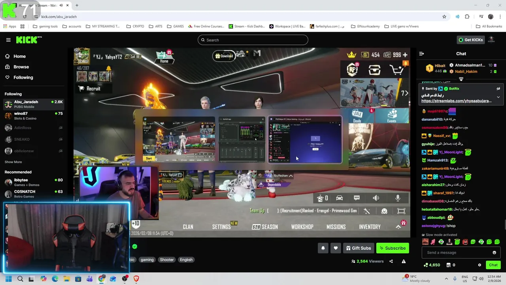Click the green Chat send button
506x285 pixels.
tap(493, 265)
